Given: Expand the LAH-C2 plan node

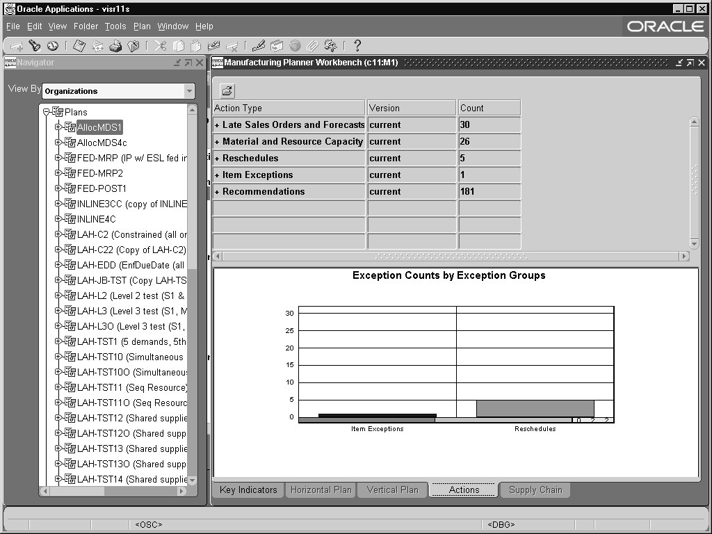Looking at the screenshot, I should (x=58, y=234).
